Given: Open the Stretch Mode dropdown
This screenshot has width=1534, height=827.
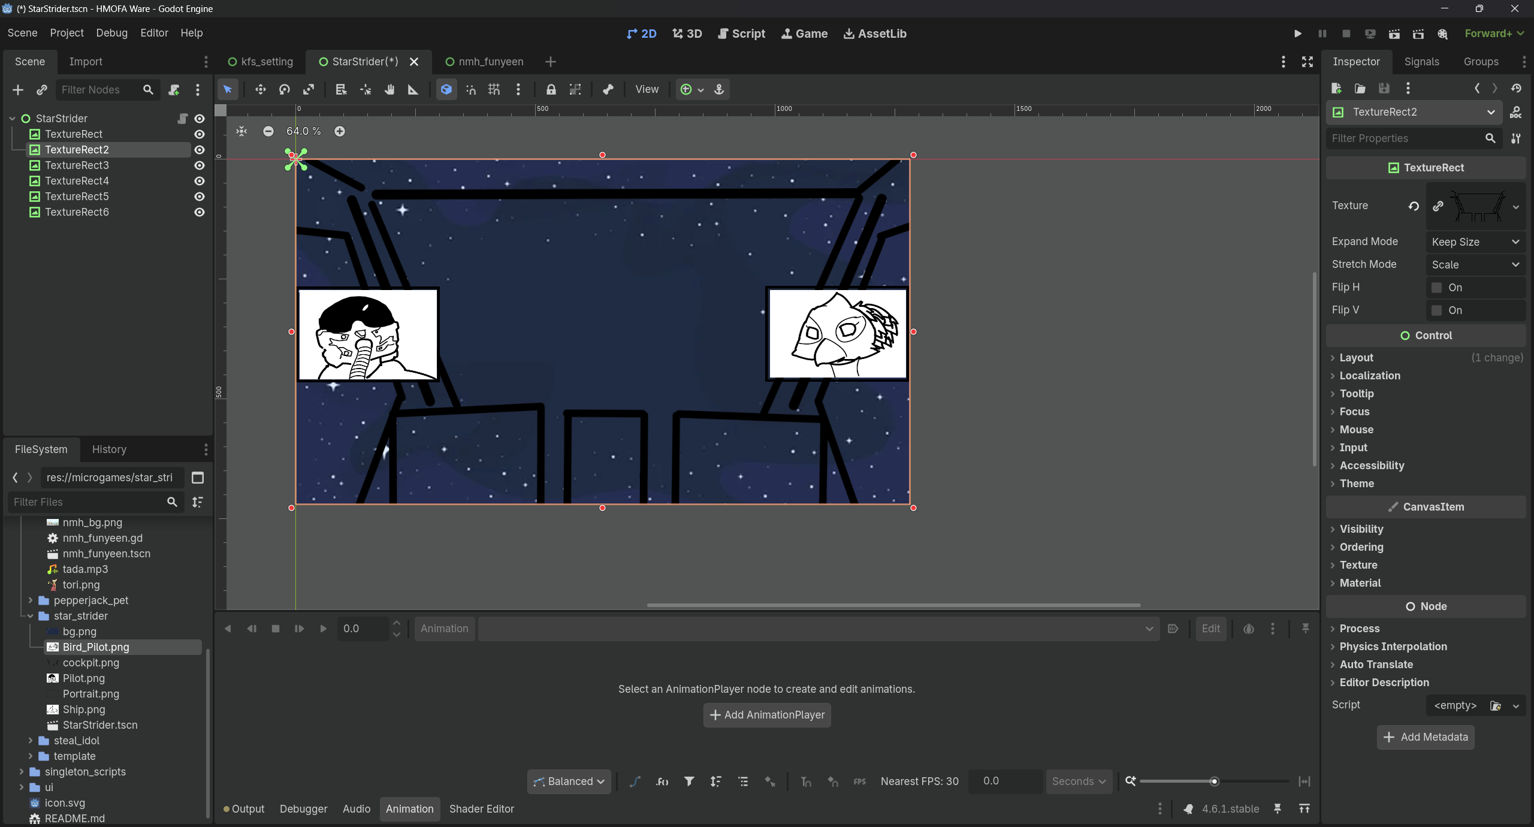Looking at the screenshot, I should [x=1475, y=265].
